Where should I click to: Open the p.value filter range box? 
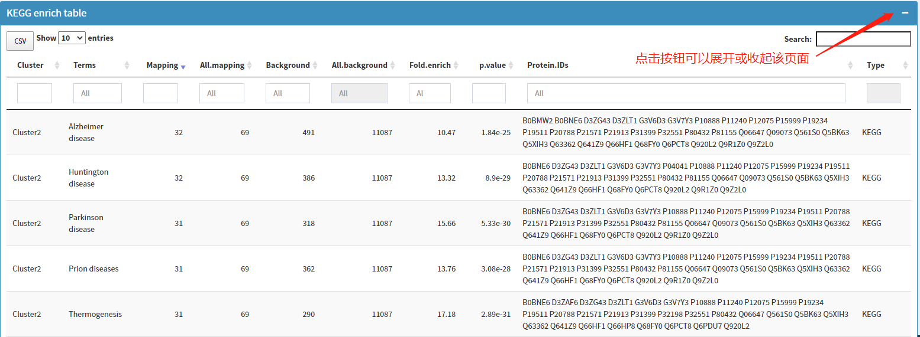click(x=489, y=93)
